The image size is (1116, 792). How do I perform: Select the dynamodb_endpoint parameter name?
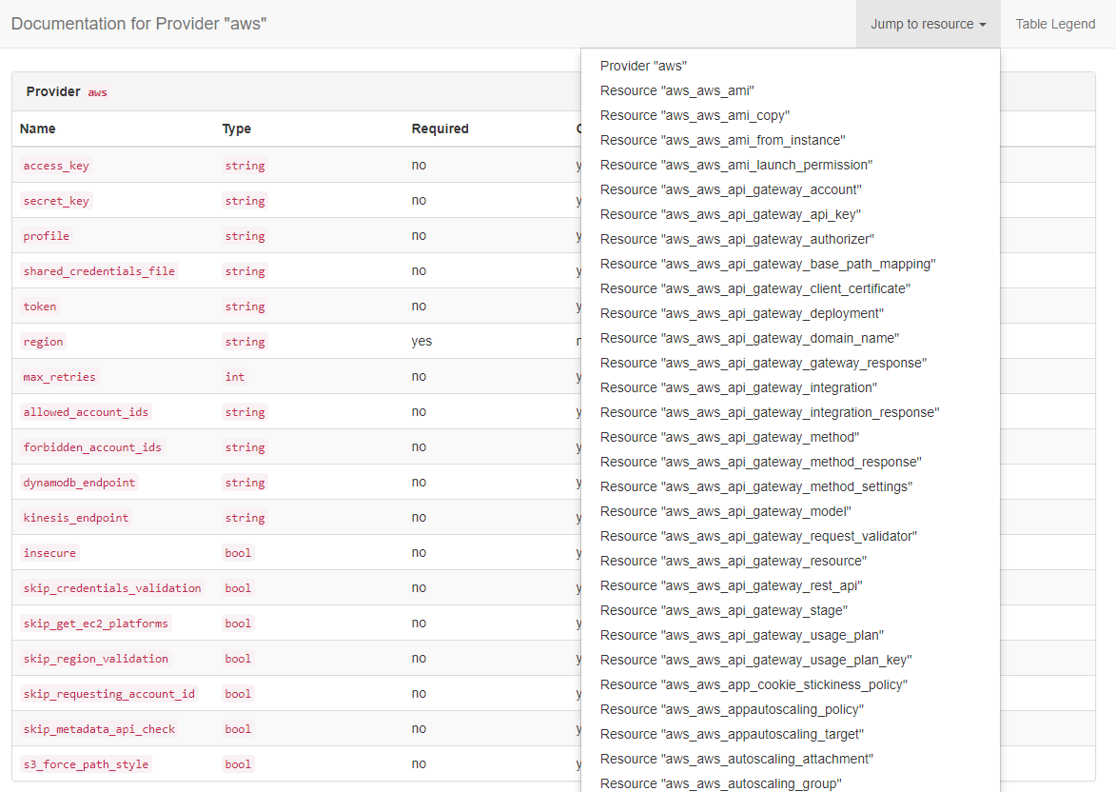(79, 483)
